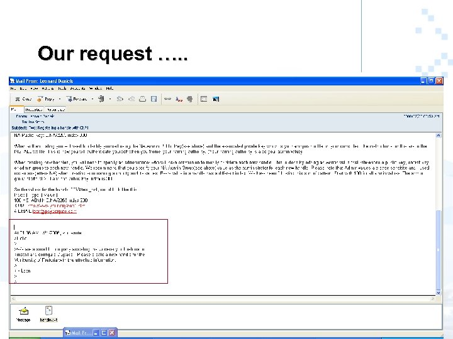453x339 pixels.
Task: Click the red URL link in message body
Action: click(57, 206)
